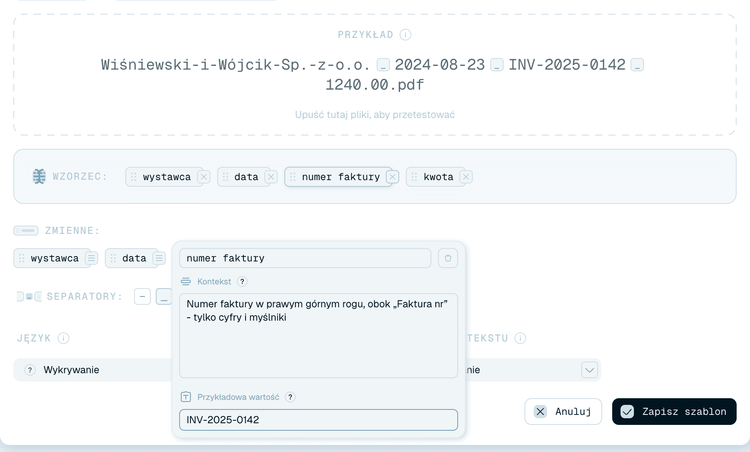Image resolution: width=750 pixels, height=452 pixels.
Task: Remove the wystawca chip from the pattern
Action: pos(204,177)
